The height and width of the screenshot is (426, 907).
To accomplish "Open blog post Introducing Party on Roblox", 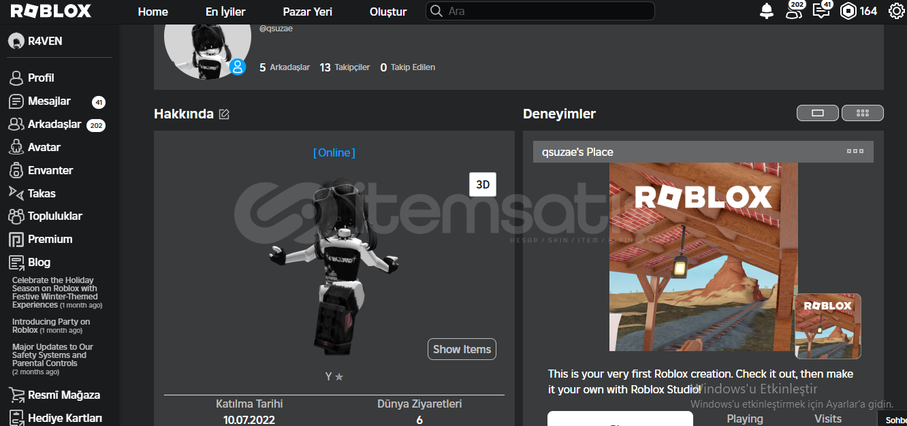I will [51, 326].
